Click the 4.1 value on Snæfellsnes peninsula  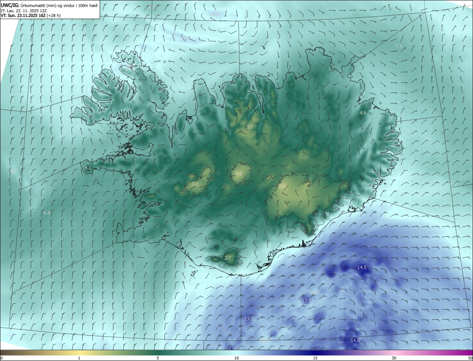click(88, 168)
